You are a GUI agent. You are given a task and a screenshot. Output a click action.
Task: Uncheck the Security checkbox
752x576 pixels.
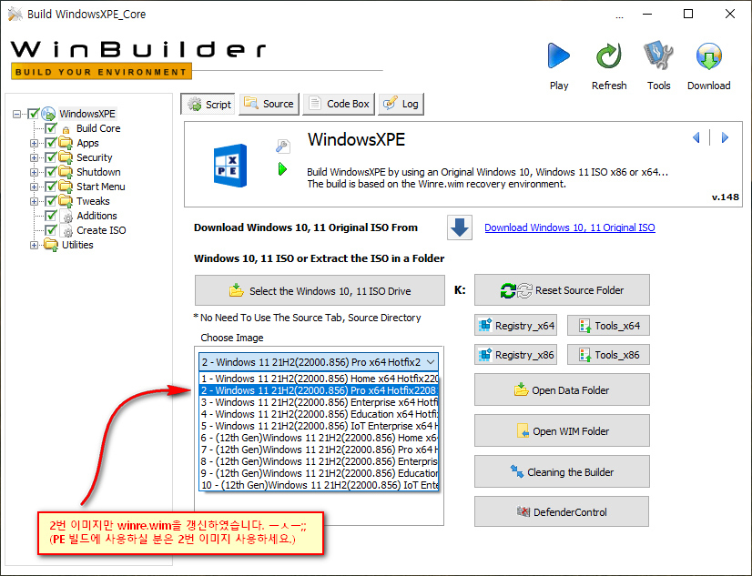click(x=51, y=157)
